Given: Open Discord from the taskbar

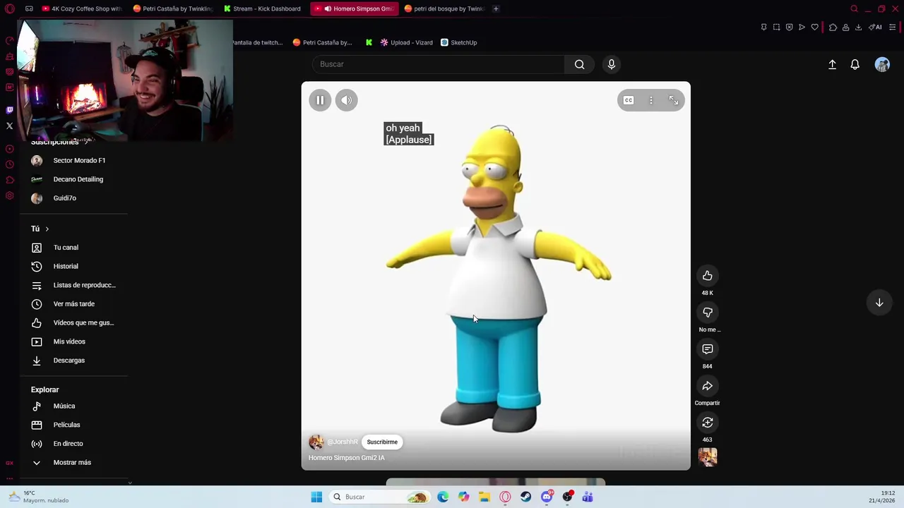Looking at the screenshot, I should [547, 497].
